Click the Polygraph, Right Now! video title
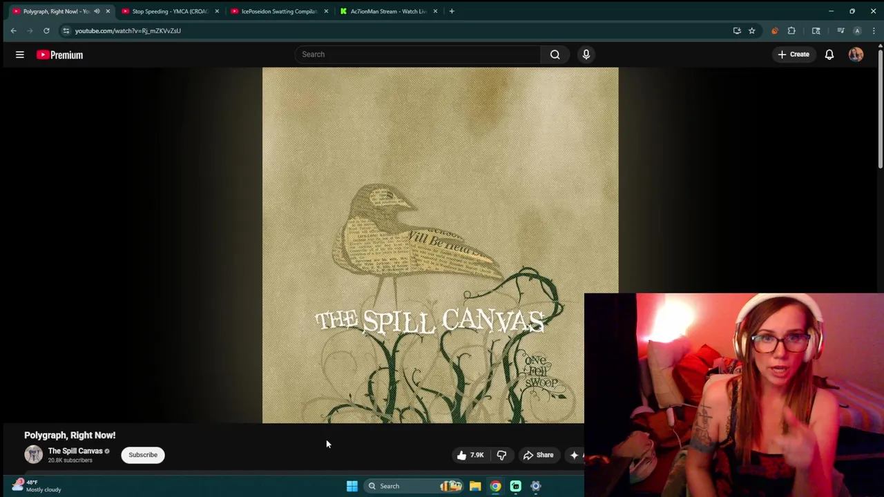884x497 pixels. click(x=70, y=435)
